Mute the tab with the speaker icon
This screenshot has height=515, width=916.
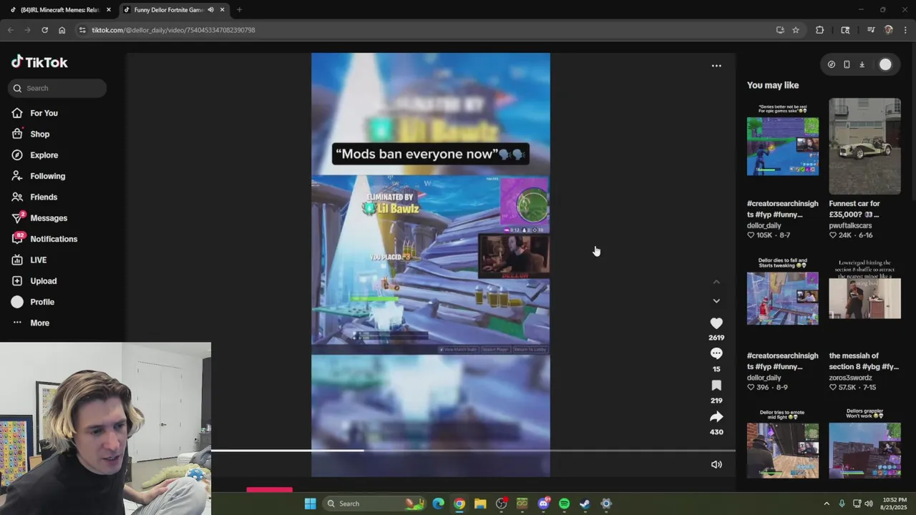pos(210,10)
